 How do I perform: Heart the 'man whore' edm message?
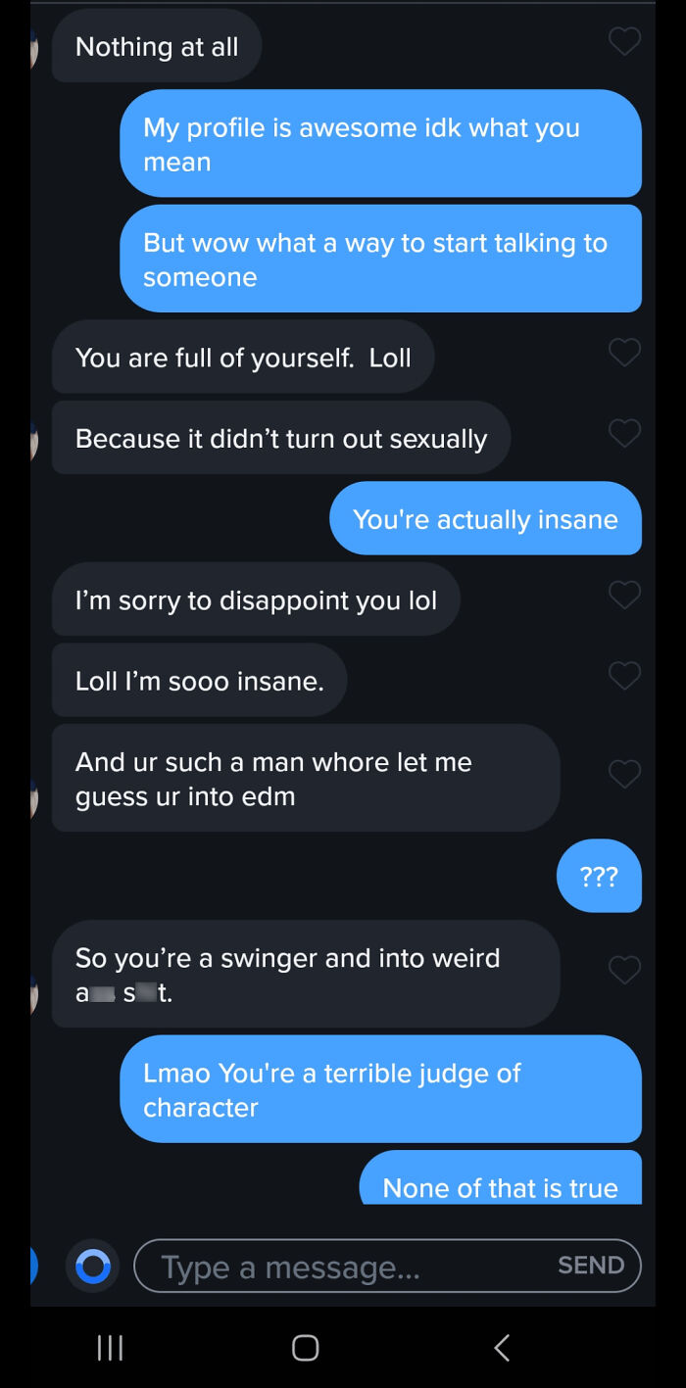(x=624, y=774)
